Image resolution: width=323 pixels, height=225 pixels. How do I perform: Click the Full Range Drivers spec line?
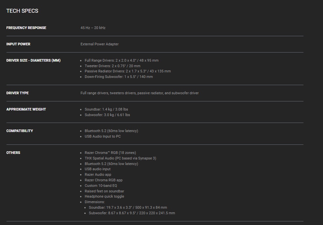pos(121,60)
